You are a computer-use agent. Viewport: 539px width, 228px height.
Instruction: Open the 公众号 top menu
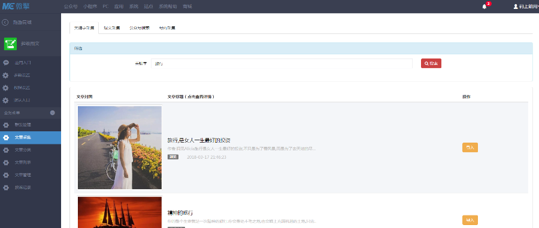tap(71, 6)
